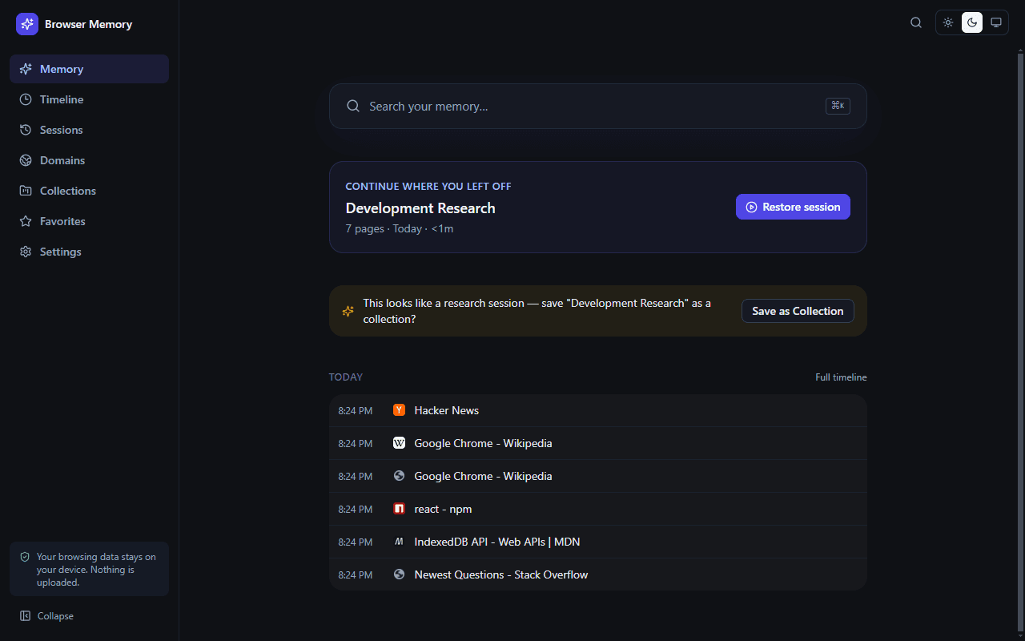The width and height of the screenshot is (1025, 641).
Task: Go to Timeline in the sidebar
Action: [x=89, y=99]
